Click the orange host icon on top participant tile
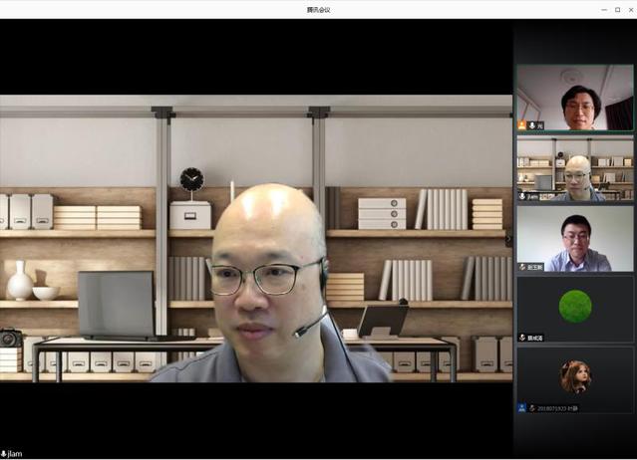This screenshot has height=460, width=637. click(521, 125)
